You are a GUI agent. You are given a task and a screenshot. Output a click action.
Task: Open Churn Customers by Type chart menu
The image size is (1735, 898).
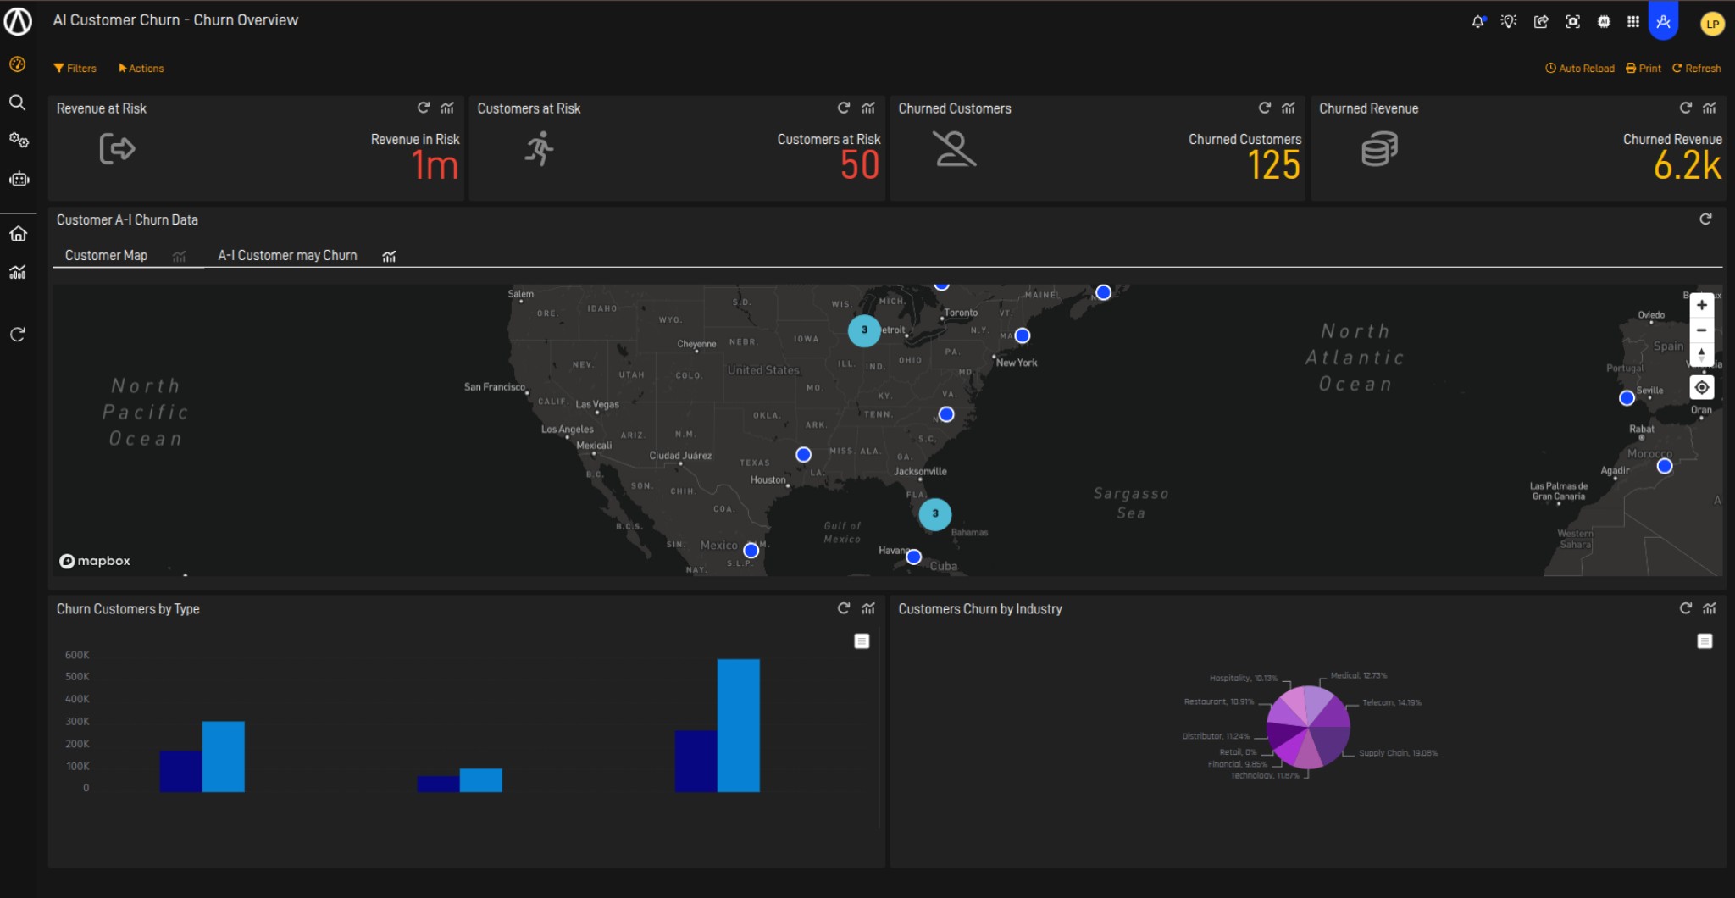click(862, 641)
